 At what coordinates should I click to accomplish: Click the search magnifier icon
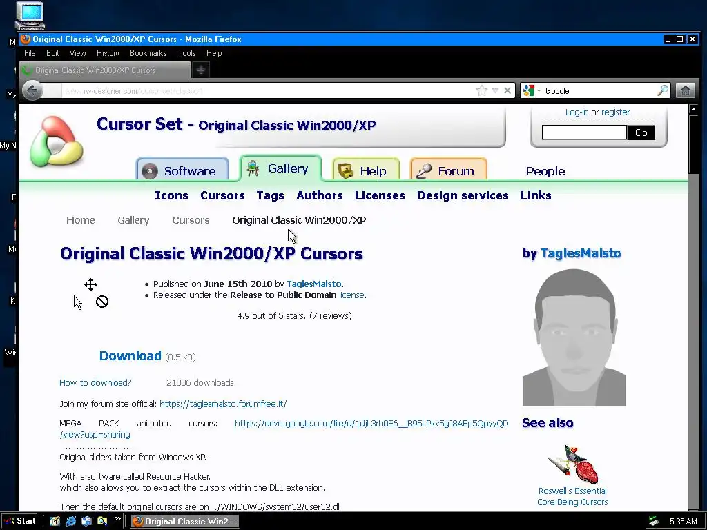tap(663, 90)
